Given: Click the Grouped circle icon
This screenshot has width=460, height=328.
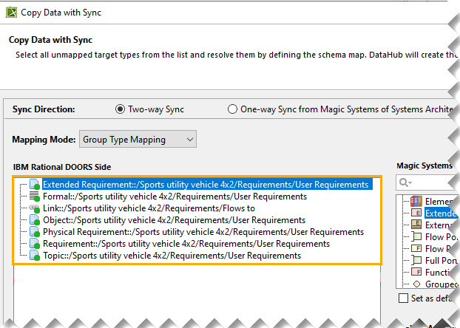Looking at the screenshot, I should (x=416, y=284).
